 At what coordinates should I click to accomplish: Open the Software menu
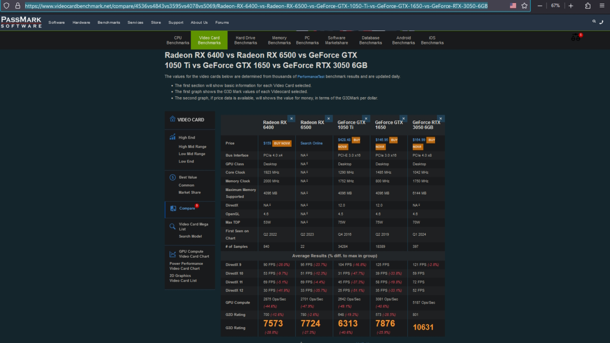pos(57,22)
